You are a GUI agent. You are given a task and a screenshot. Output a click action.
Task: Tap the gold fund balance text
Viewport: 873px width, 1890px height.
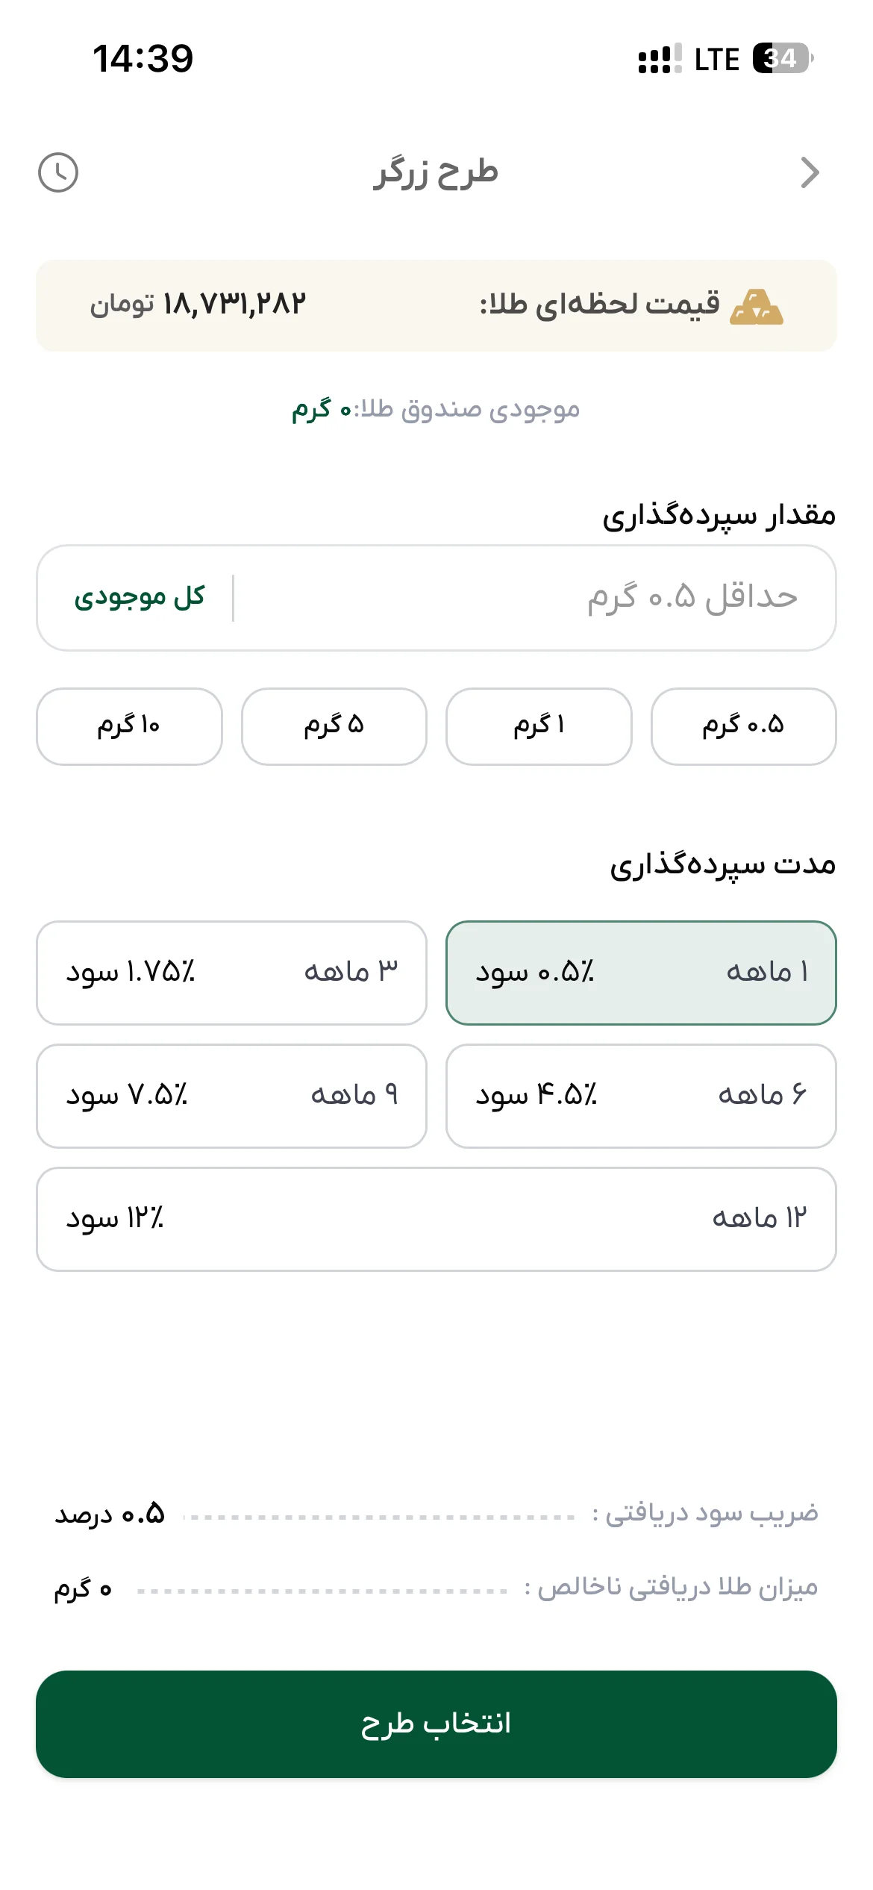click(436, 410)
